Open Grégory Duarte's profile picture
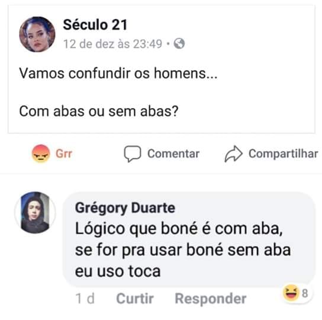322x320 pixels. tap(35, 212)
